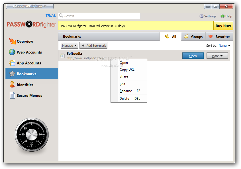The height and width of the screenshot is (169, 241).
Task: Choose Delete in the context menu
Action: coord(129,99)
